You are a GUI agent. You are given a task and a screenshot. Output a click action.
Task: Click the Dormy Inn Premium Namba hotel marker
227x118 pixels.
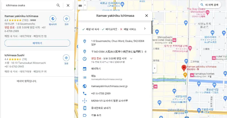click(x=190, y=48)
